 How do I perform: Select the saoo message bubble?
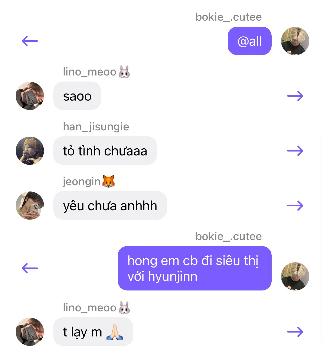click(77, 96)
